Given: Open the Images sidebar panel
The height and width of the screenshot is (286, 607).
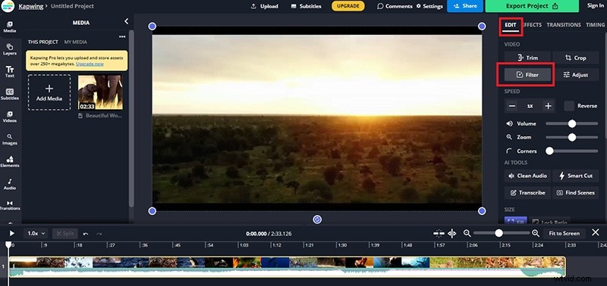Looking at the screenshot, I should tap(10, 139).
